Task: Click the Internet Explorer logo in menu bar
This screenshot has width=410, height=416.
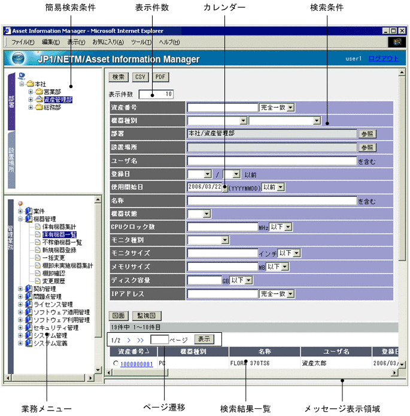Action: 397,42
